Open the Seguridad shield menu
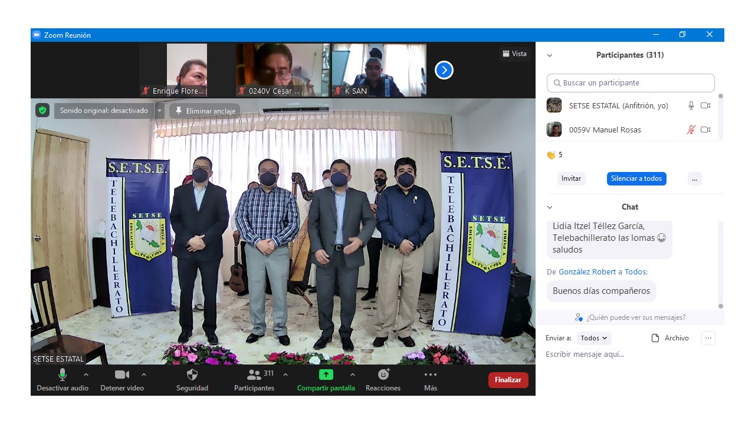The image size is (755, 424). pos(192,380)
